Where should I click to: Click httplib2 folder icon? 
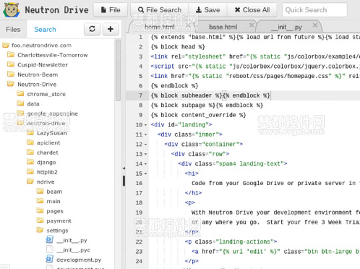click(30, 172)
